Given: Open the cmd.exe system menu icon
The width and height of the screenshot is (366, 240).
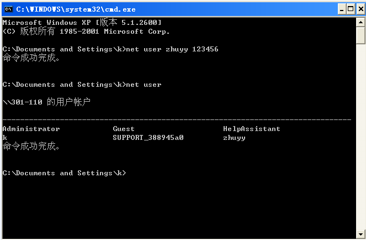Looking at the screenshot, I should (8, 9).
